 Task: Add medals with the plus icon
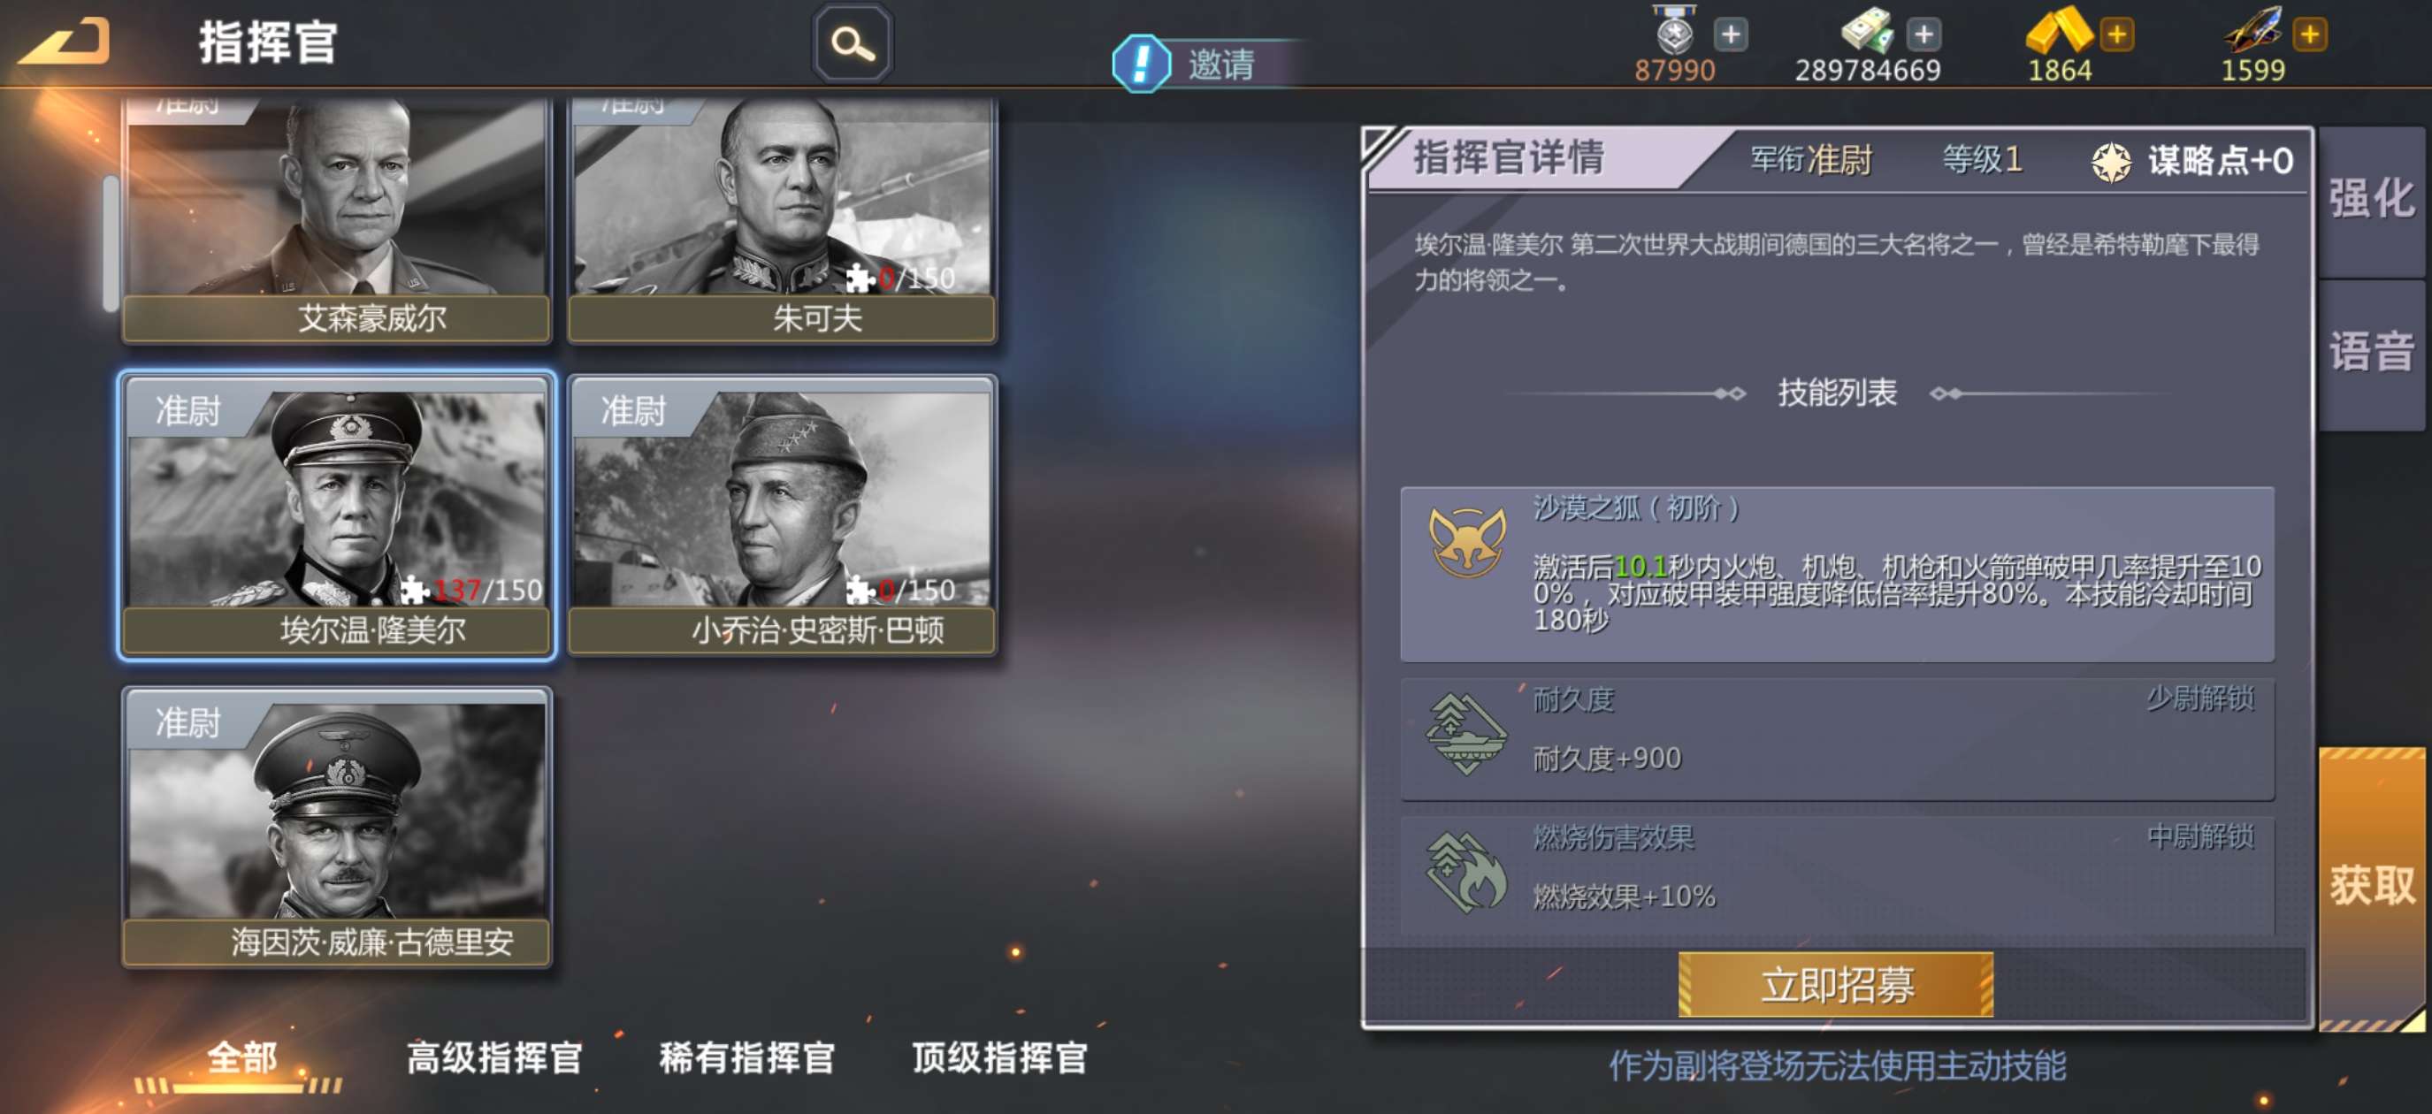point(1730,35)
